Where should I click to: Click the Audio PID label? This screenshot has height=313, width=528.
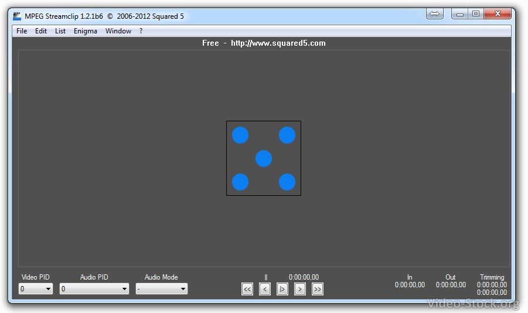[94, 277]
